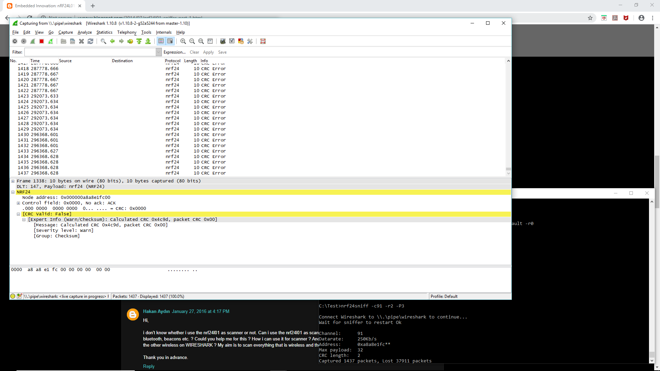Select packet number 1437 row
660x371 pixels.
click(x=258, y=173)
